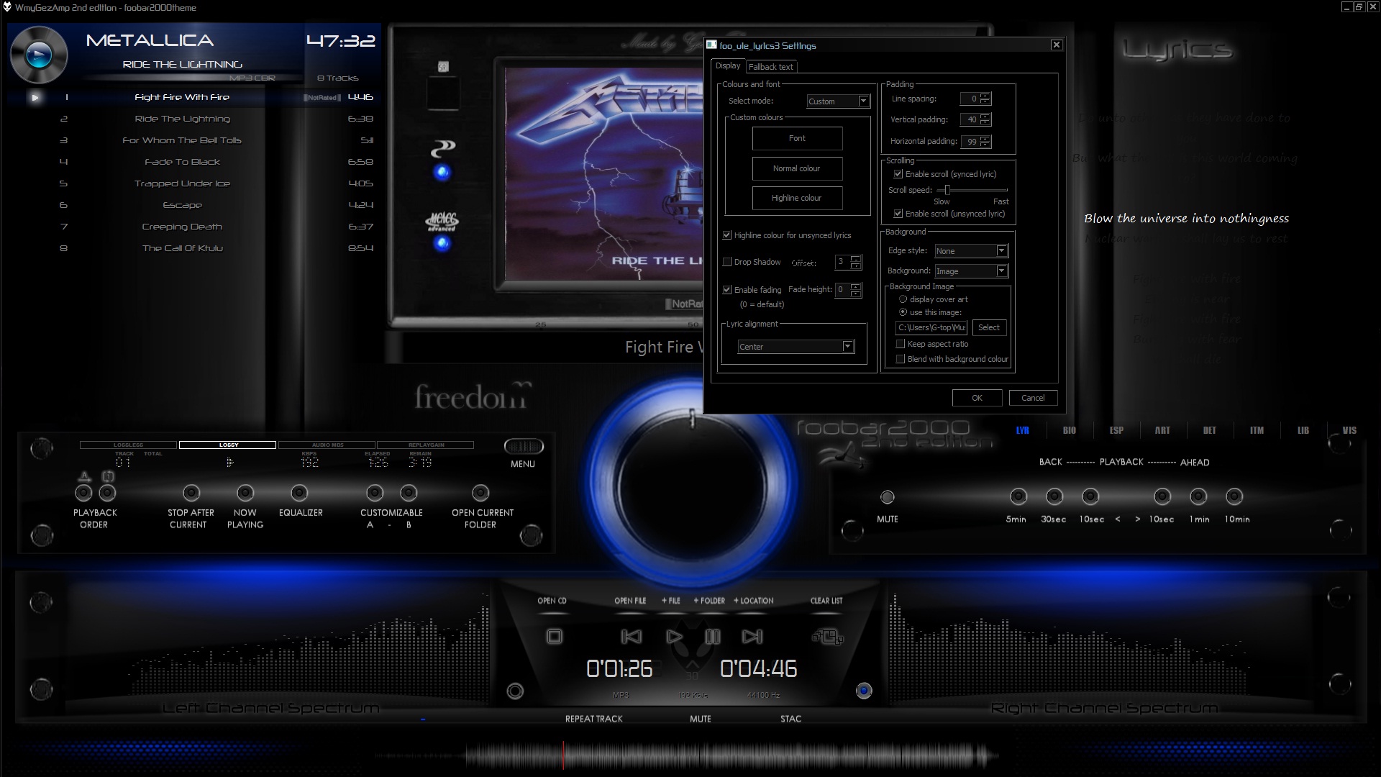Click the Now Playing knob

(245, 493)
